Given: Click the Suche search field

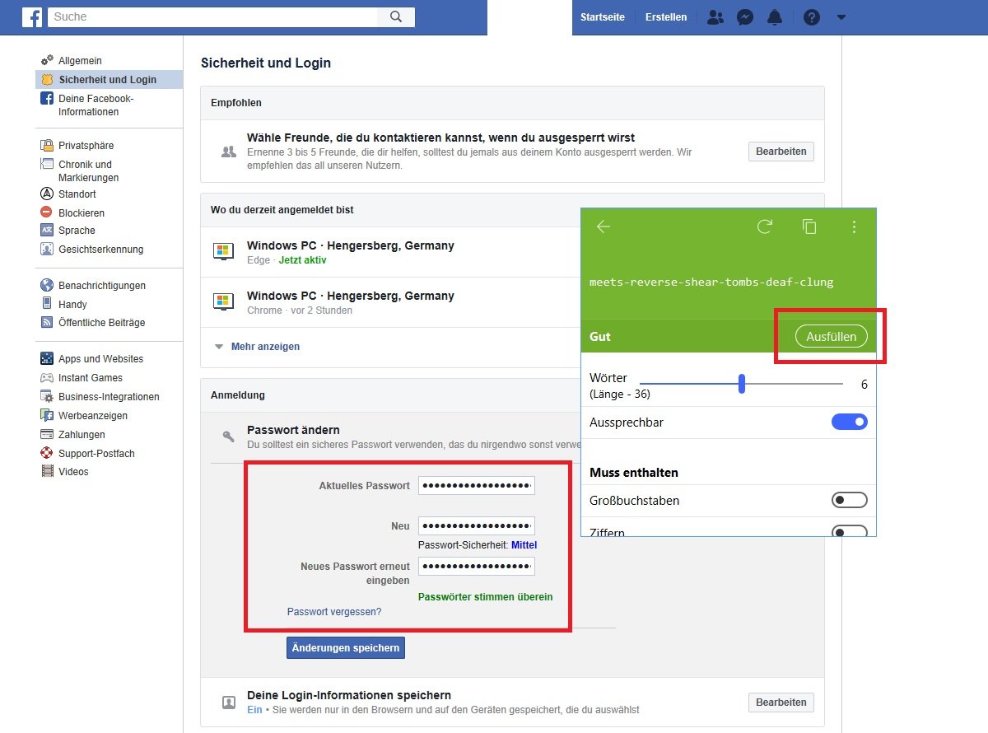Looking at the screenshot, I should pyautogui.click(x=213, y=16).
